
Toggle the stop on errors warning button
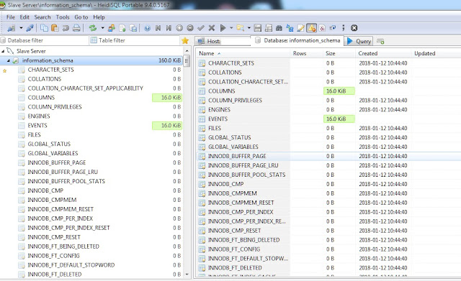pos(311,28)
